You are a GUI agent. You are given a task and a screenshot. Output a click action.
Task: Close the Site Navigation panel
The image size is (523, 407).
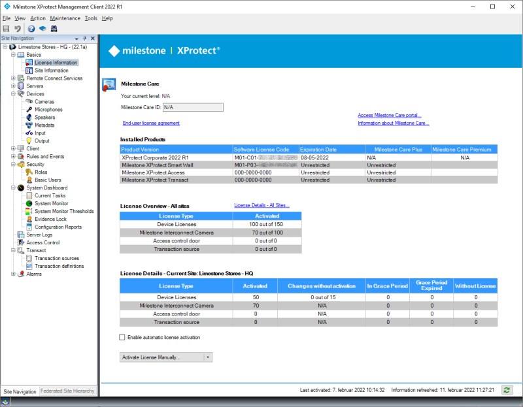[93, 39]
